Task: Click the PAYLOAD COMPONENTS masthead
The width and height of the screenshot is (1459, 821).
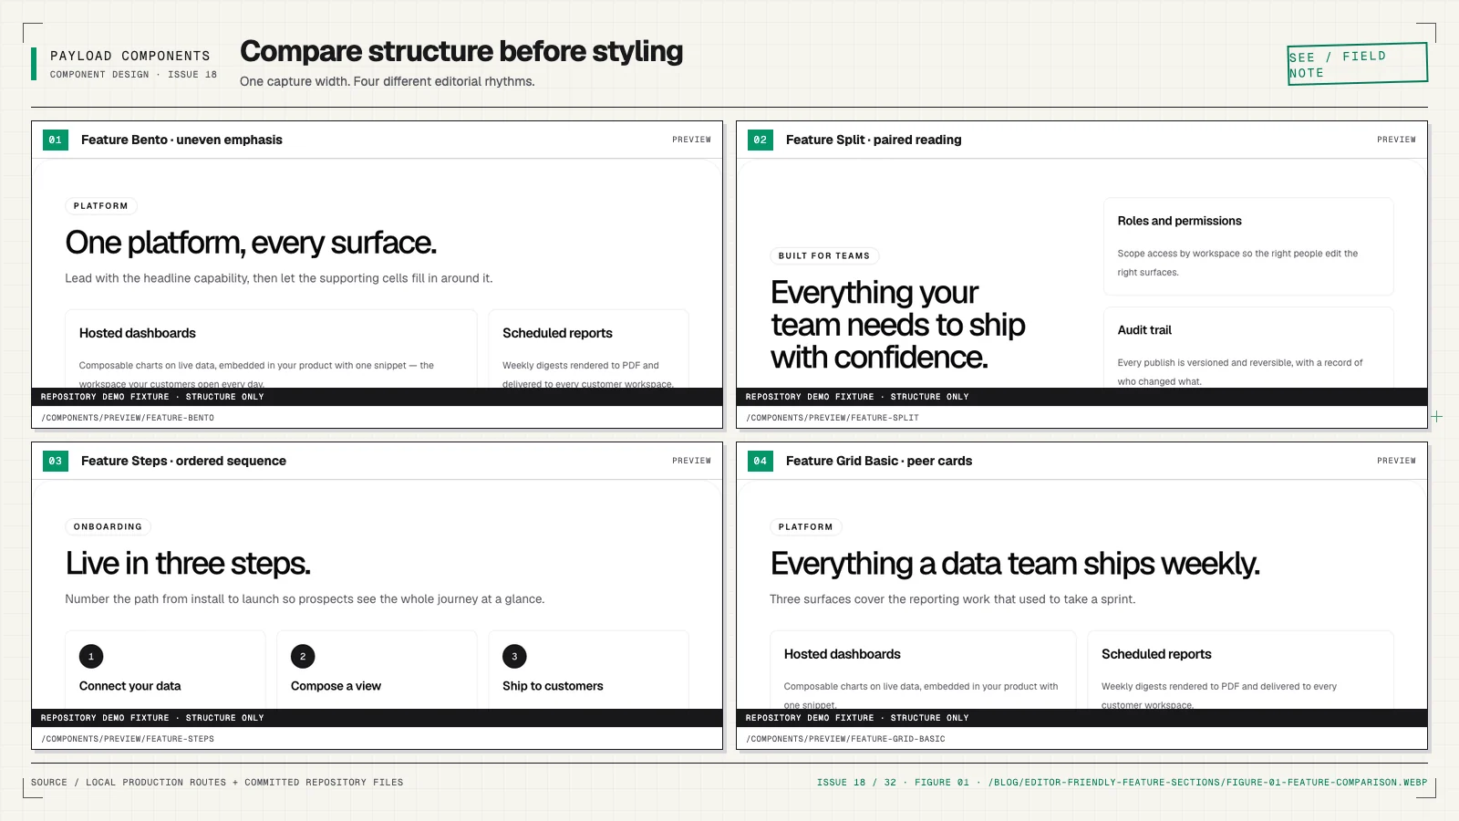Action: coord(130,56)
